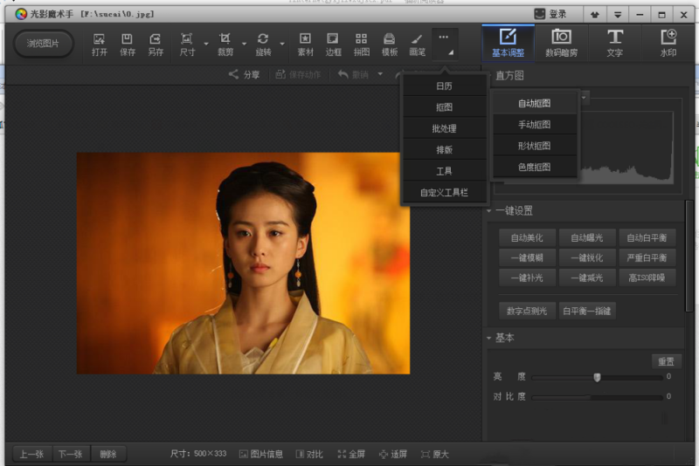Click 适屏 (fit screen) icon

pyautogui.click(x=383, y=454)
